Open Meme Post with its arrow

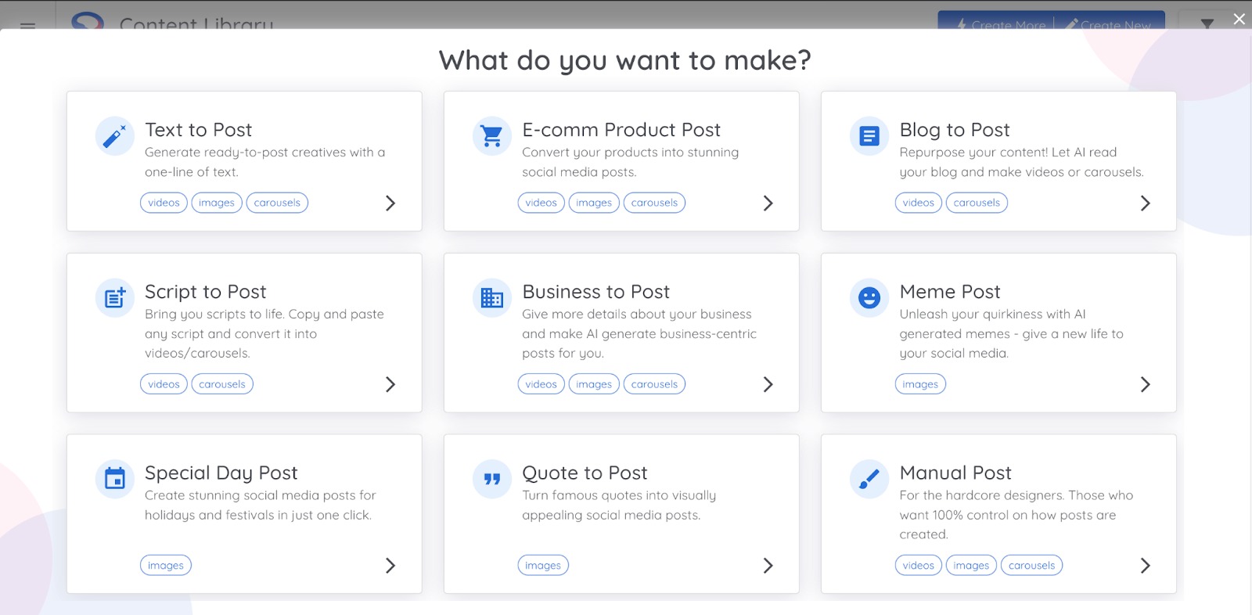[x=1145, y=384]
